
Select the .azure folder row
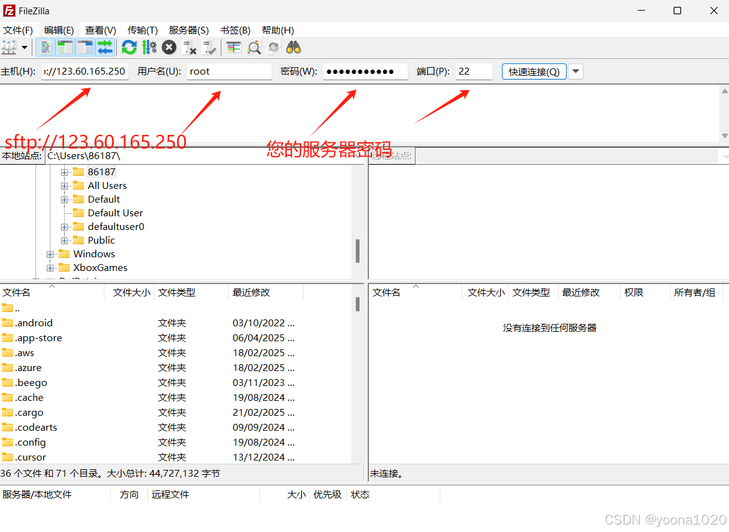tap(177, 367)
